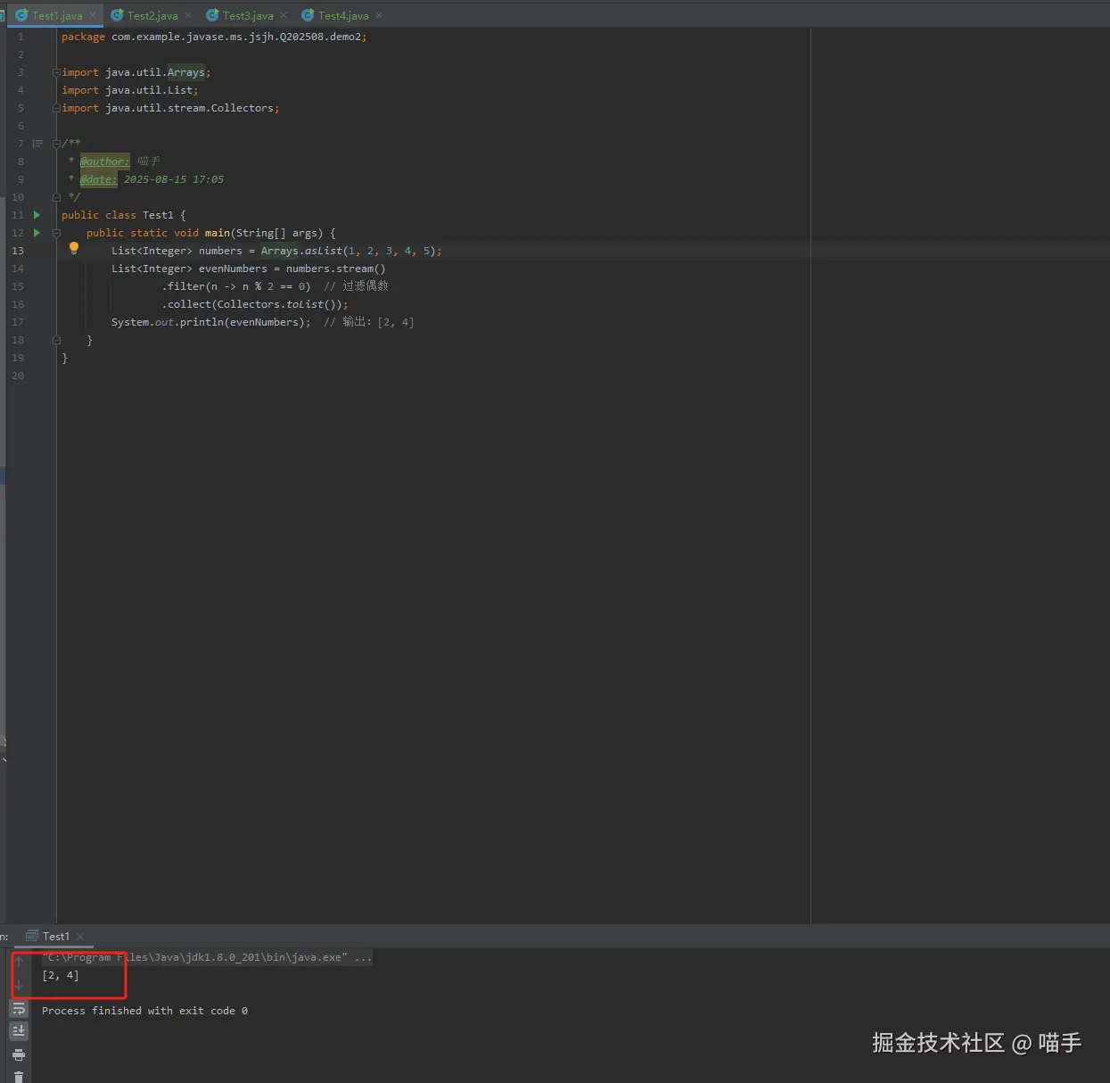Open the Test3.java editor tab

pos(248,15)
